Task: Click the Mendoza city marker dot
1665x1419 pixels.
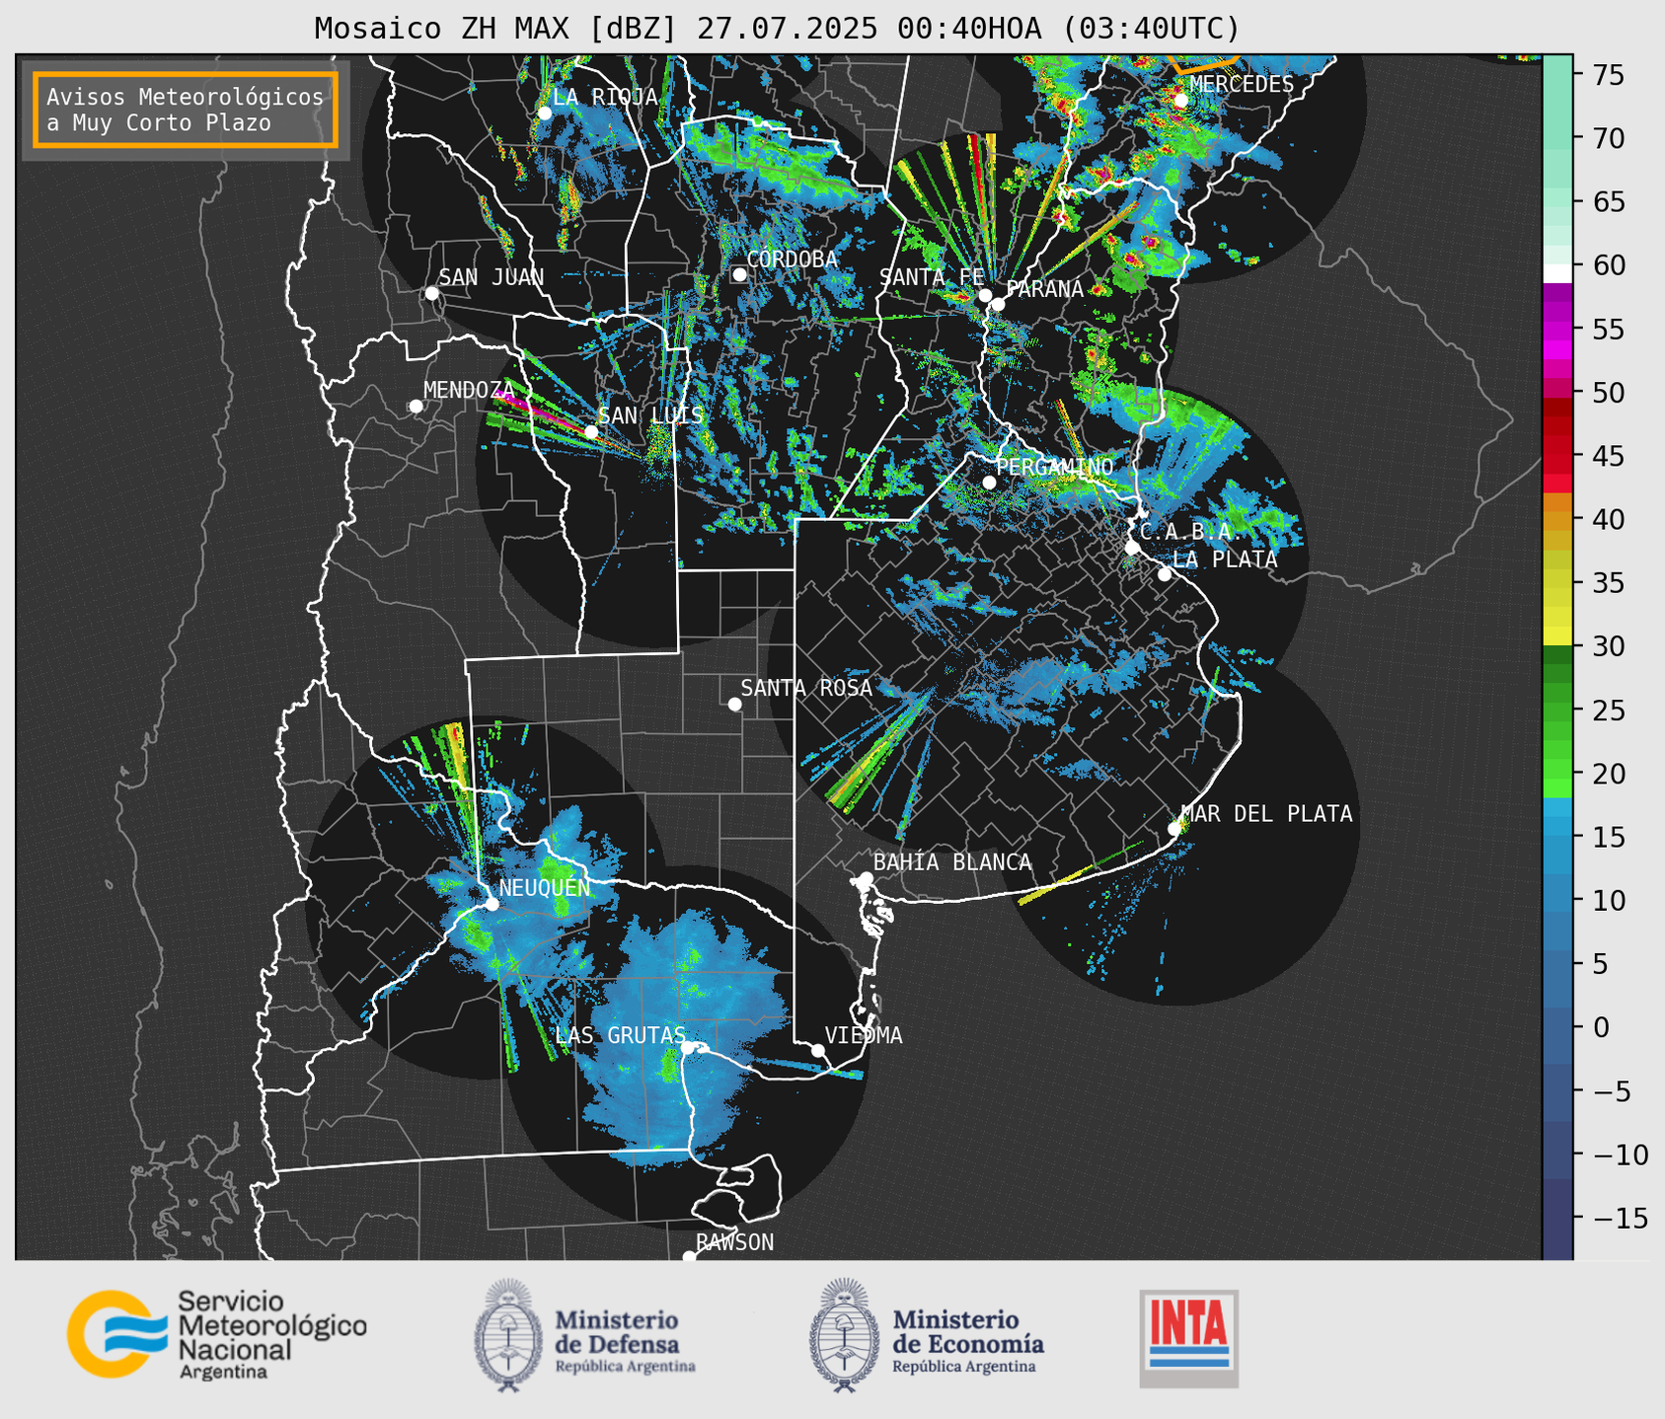Action: click(x=416, y=407)
